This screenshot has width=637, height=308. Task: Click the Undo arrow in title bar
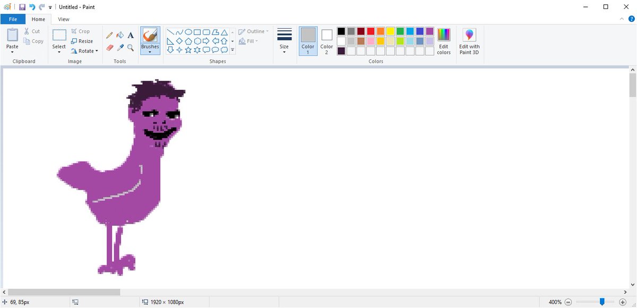32,7
